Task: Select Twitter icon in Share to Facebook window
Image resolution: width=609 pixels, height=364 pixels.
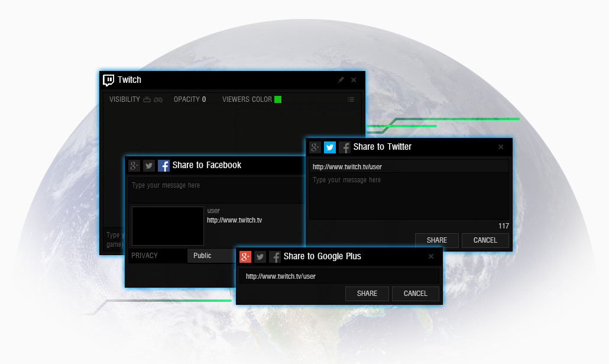Action: pos(149,166)
